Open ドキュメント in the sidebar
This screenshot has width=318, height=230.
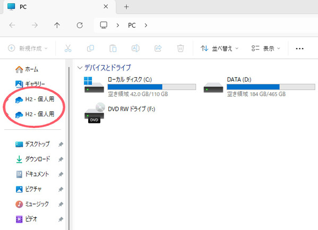coord(32,174)
